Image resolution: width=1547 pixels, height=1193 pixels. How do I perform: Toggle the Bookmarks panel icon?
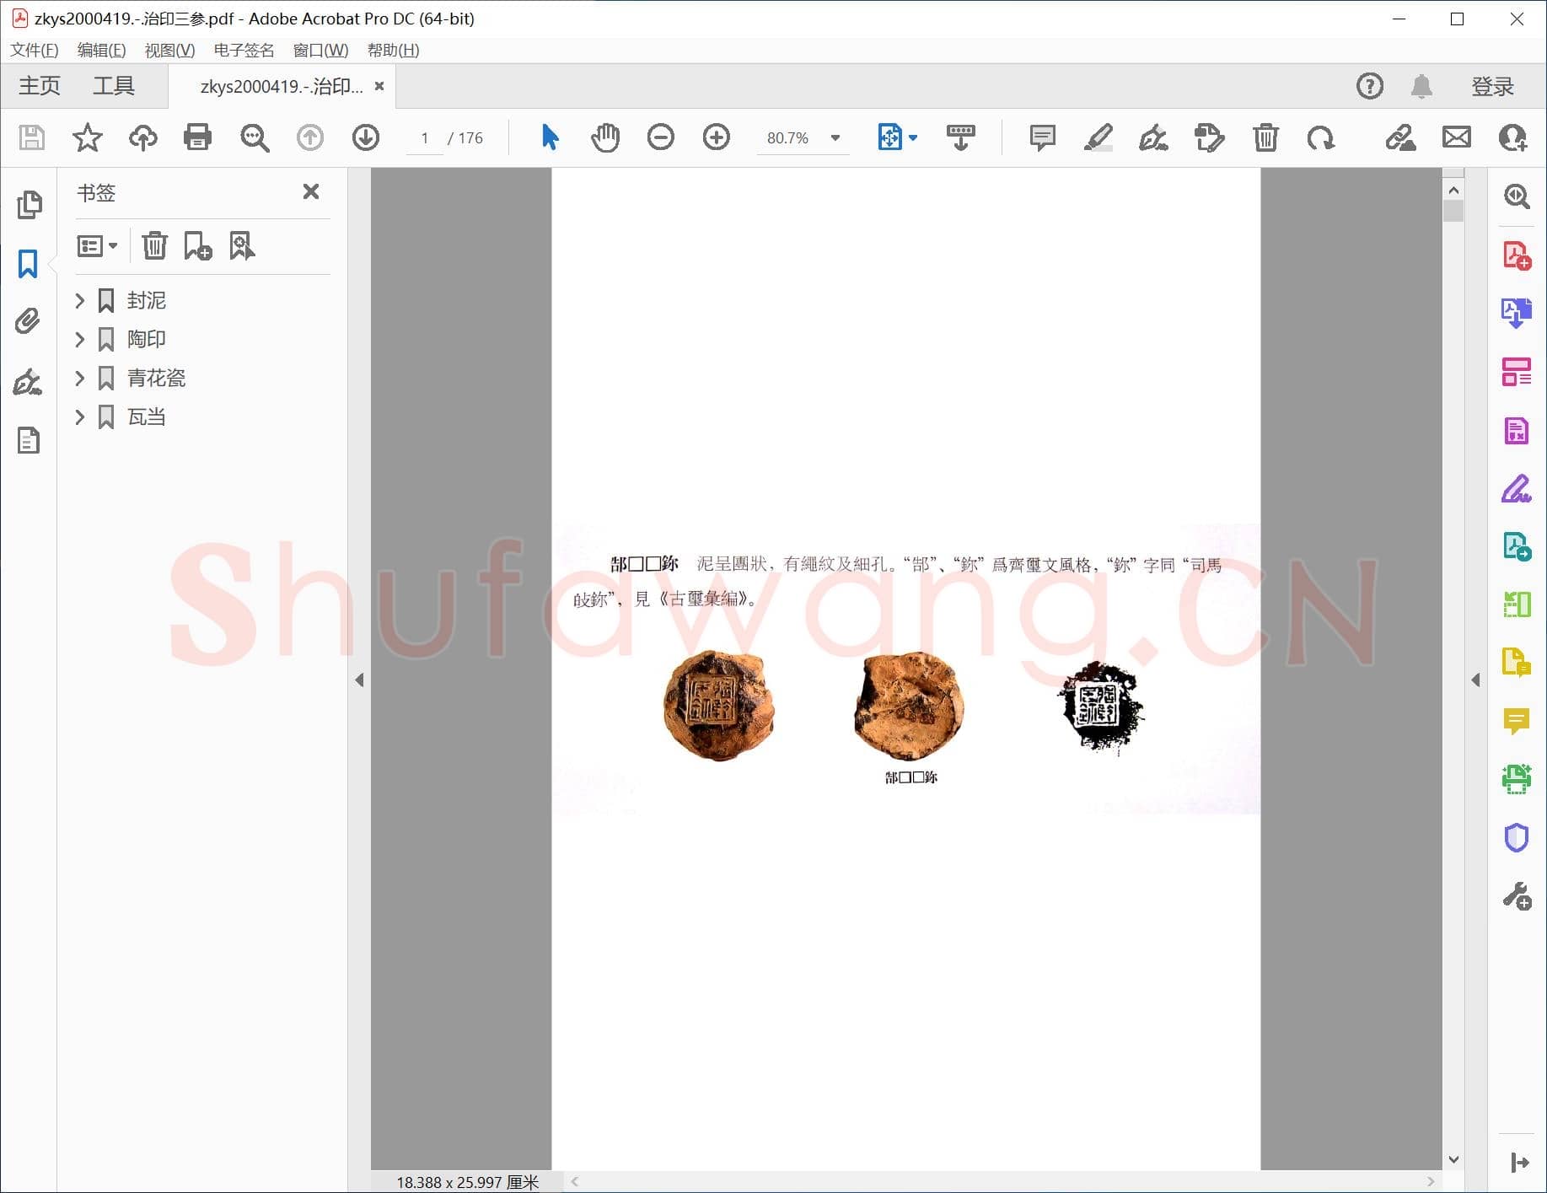tap(28, 264)
